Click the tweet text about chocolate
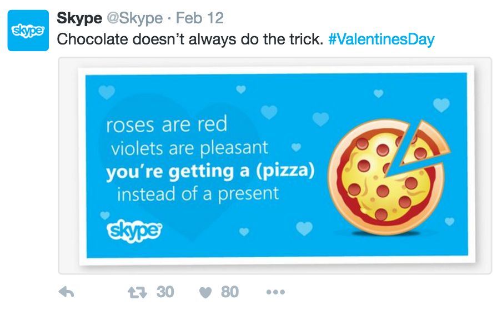502x310 pixels. (x=190, y=39)
